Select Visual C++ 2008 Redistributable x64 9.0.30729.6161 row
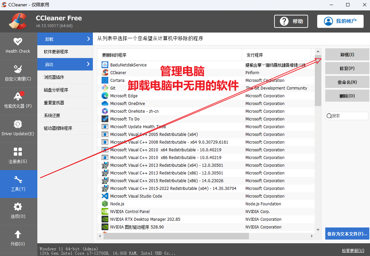Image resolution: width=370 pixels, height=256 pixels. point(206,142)
